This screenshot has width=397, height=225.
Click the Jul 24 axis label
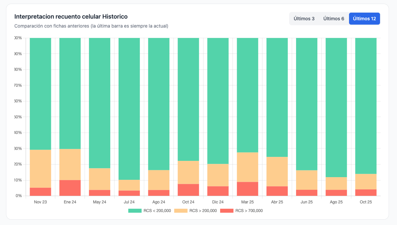click(129, 202)
